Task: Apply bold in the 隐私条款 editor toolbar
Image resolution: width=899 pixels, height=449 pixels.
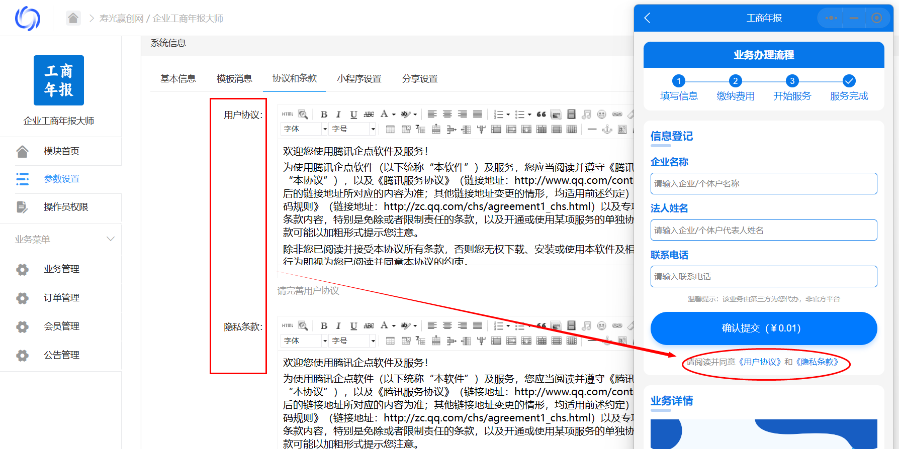Action: coord(324,326)
